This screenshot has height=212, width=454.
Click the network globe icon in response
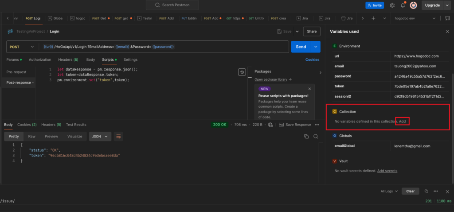coord(271,125)
